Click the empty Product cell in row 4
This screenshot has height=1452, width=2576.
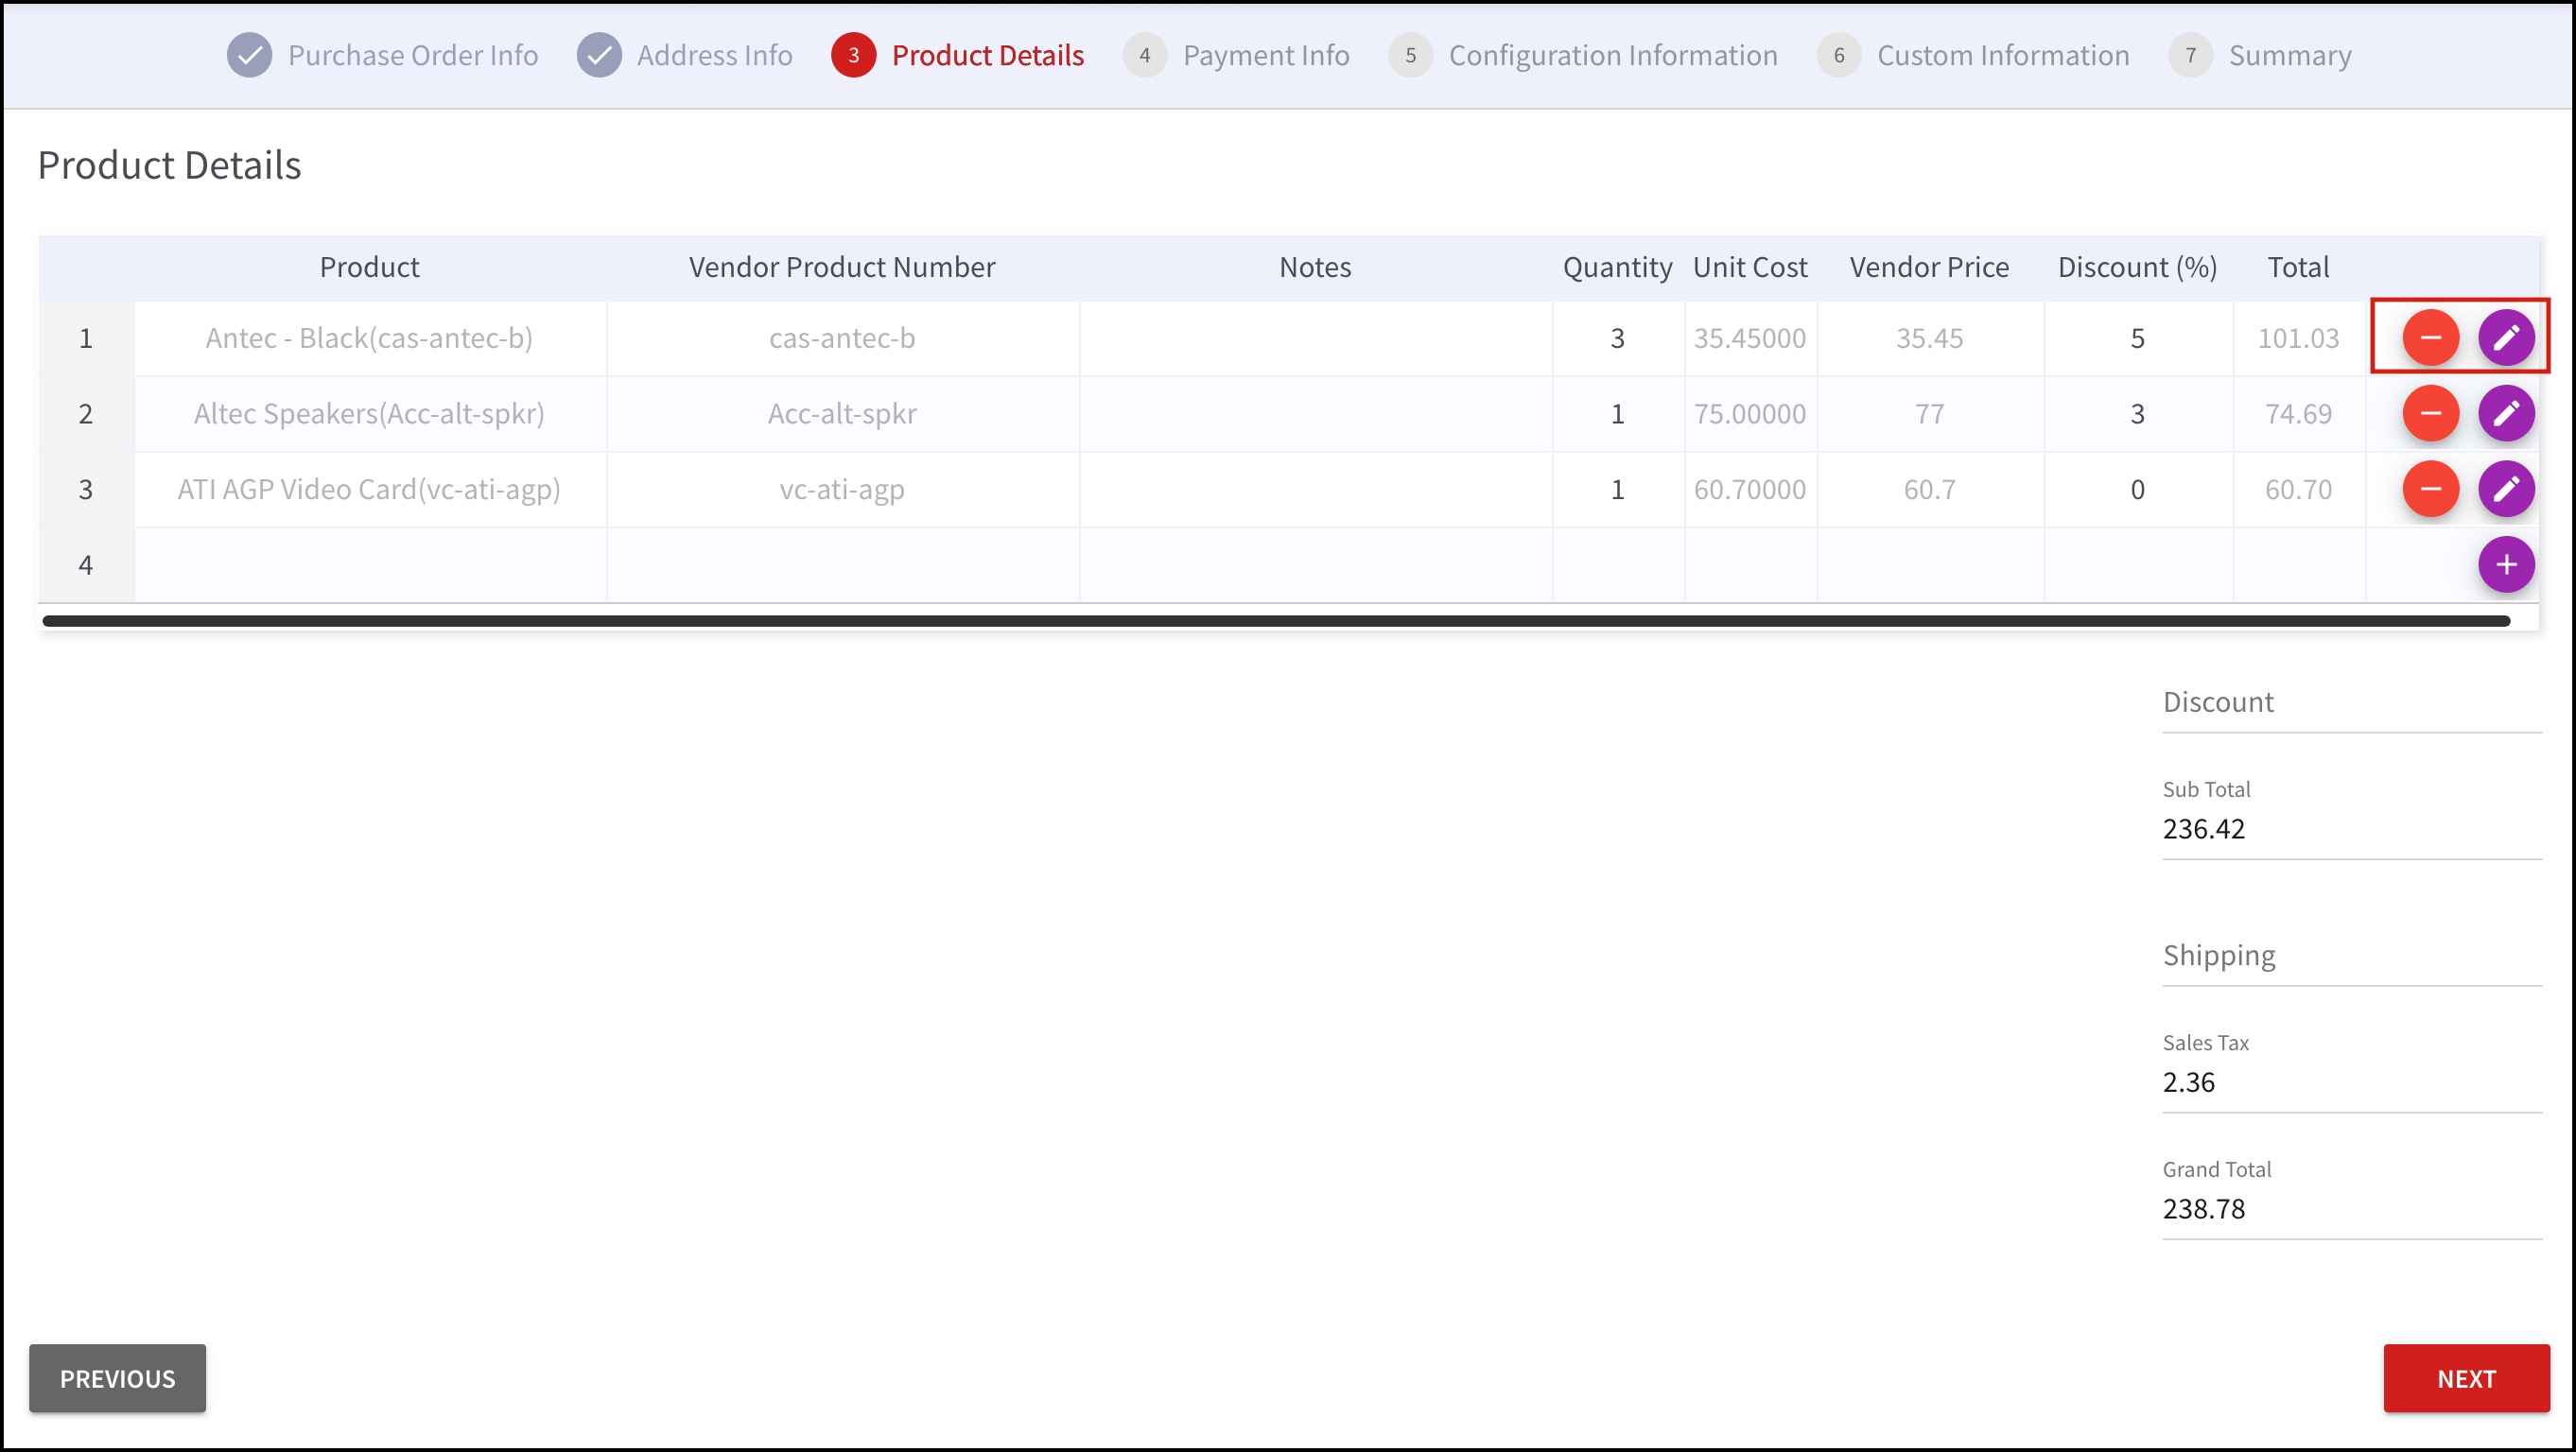click(x=369, y=564)
